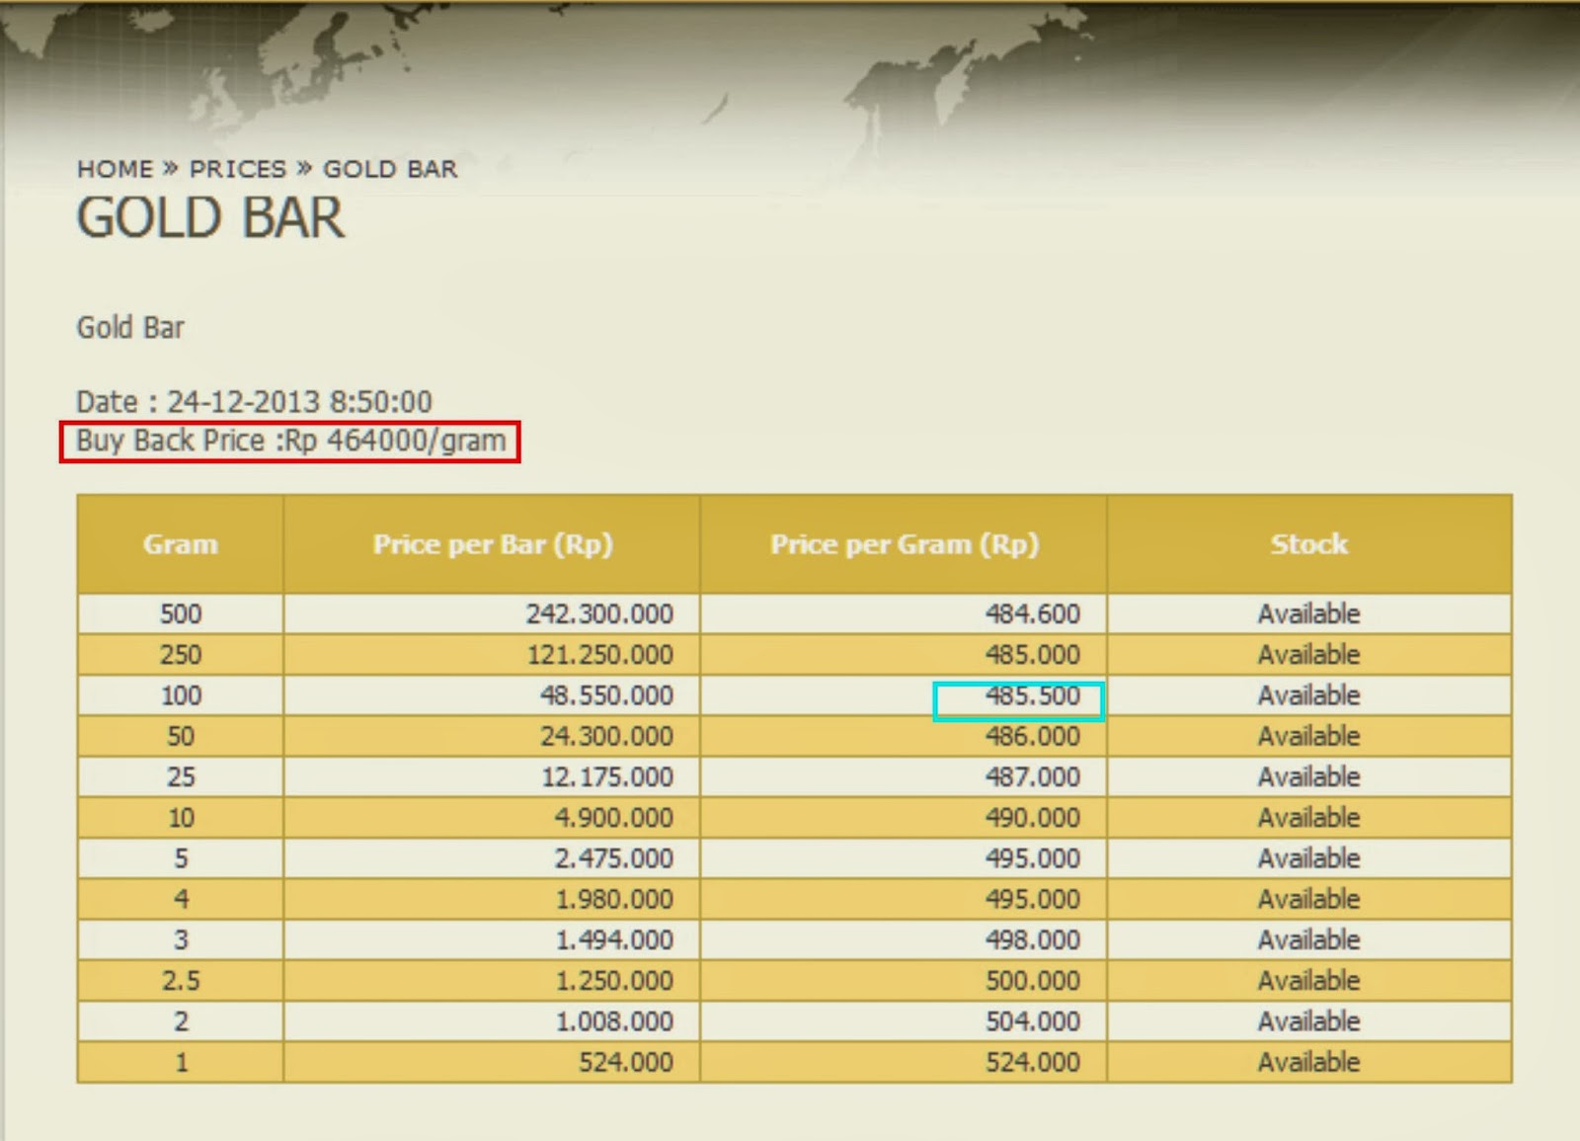Select per-gram price 485.000
The image size is (1580, 1141).
(x=1033, y=654)
